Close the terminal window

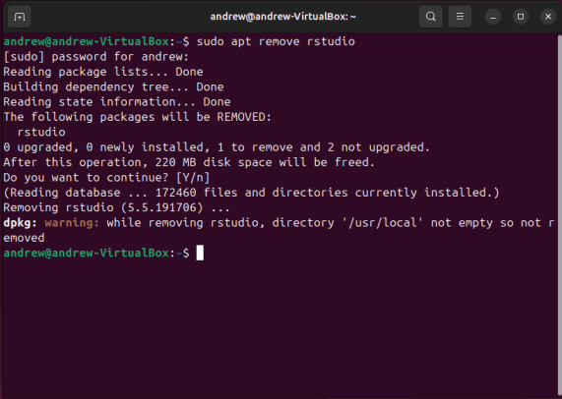[548, 17]
